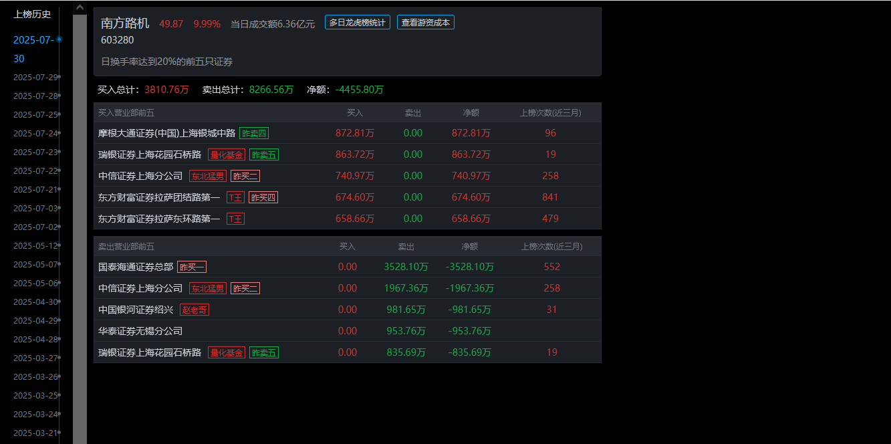This screenshot has width=891, height=444.
Task: Select the 2025-05-07 history date
Action: (x=35, y=264)
